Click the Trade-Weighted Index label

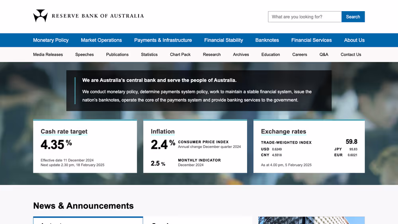point(286,142)
